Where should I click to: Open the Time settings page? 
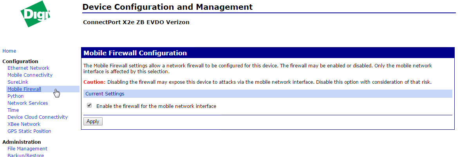tap(13, 110)
